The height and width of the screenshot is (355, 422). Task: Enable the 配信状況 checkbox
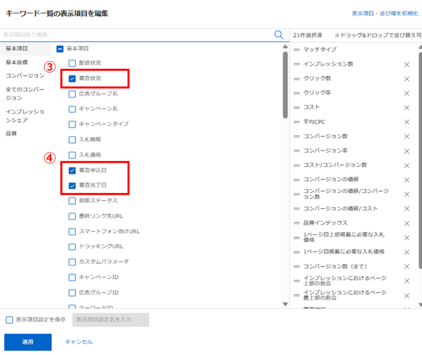click(x=72, y=63)
